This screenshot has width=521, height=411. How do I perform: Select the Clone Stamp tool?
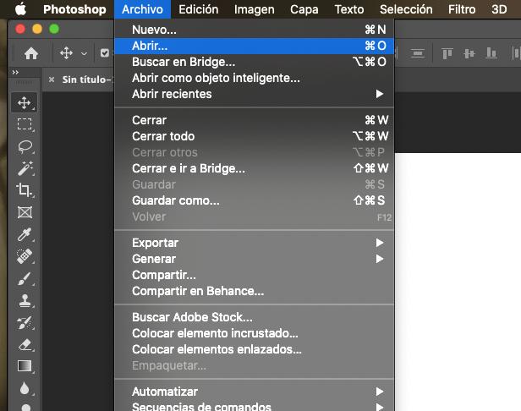pyautogui.click(x=25, y=300)
